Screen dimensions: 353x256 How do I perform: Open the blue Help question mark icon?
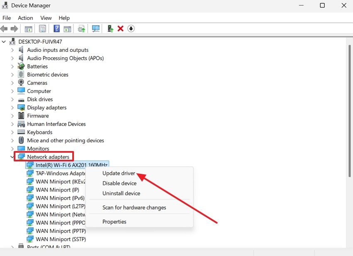(x=56, y=28)
